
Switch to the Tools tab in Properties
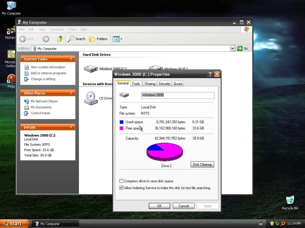(136, 83)
